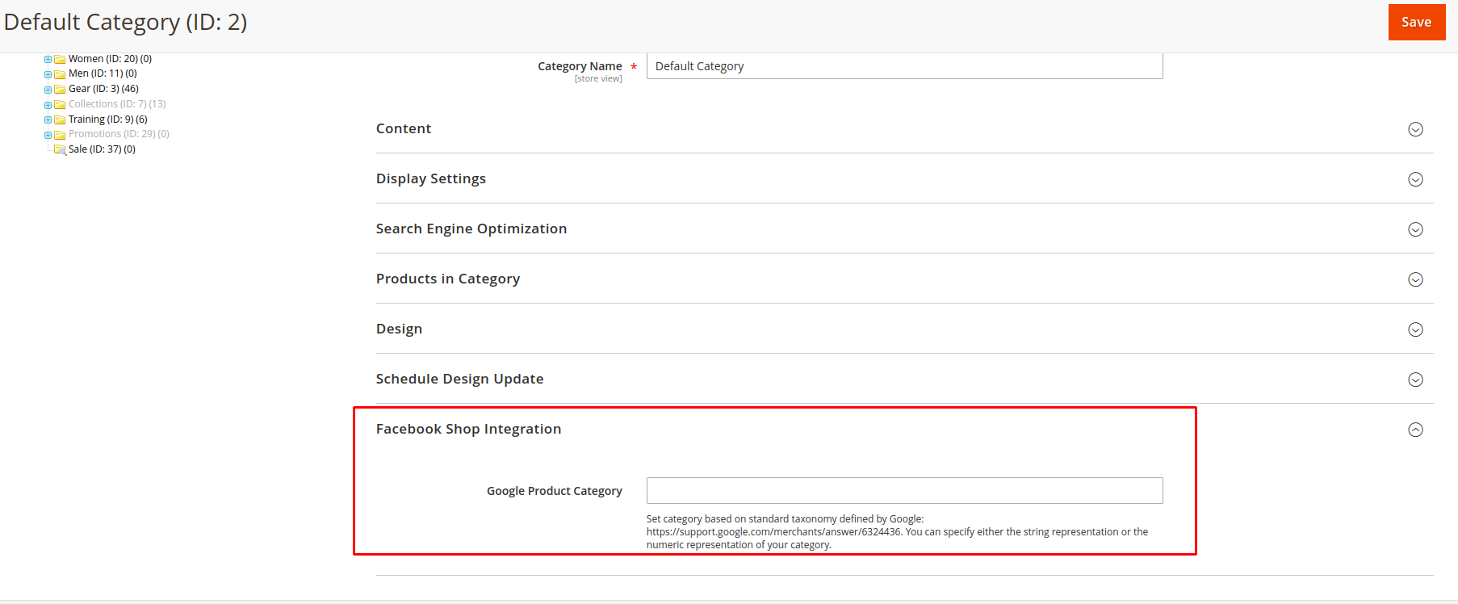Select the Gear (ID: 3) category label

pos(103,89)
